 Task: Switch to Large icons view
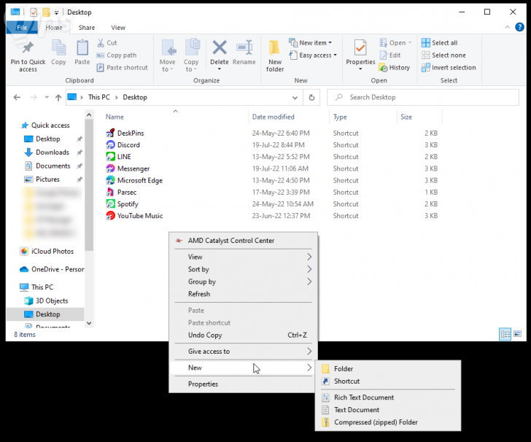tap(517, 334)
